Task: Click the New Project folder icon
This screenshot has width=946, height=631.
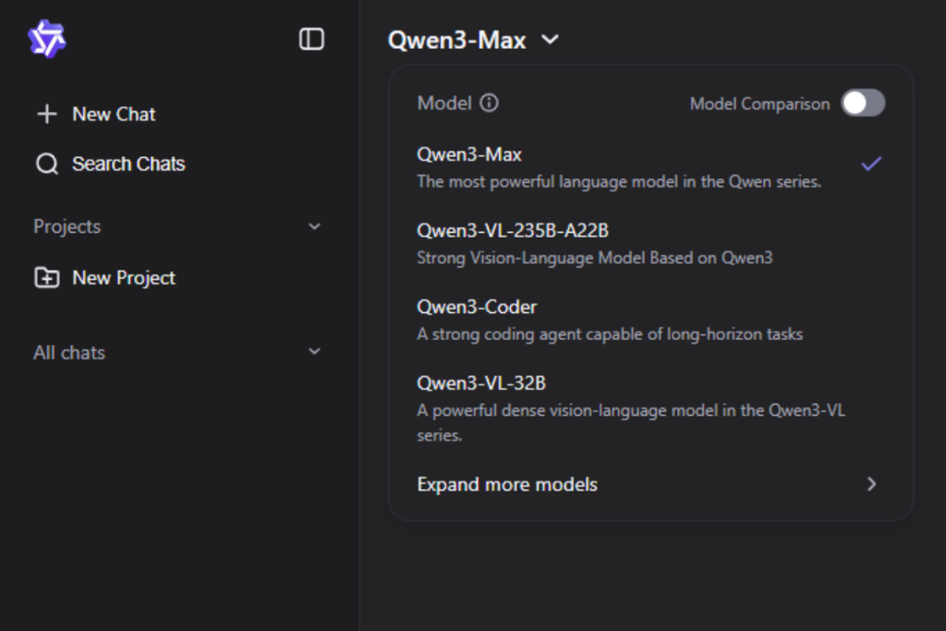Action: pyautogui.click(x=46, y=277)
